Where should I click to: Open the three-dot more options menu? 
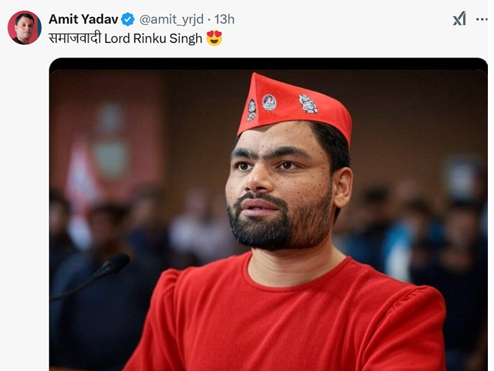pos(482,20)
